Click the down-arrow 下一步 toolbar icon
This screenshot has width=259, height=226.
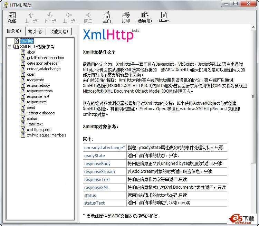50,17
